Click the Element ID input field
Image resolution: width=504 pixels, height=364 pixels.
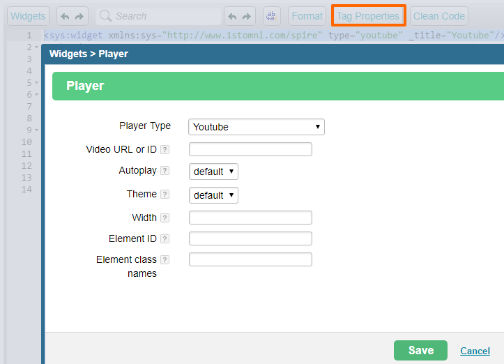(250, 238)
